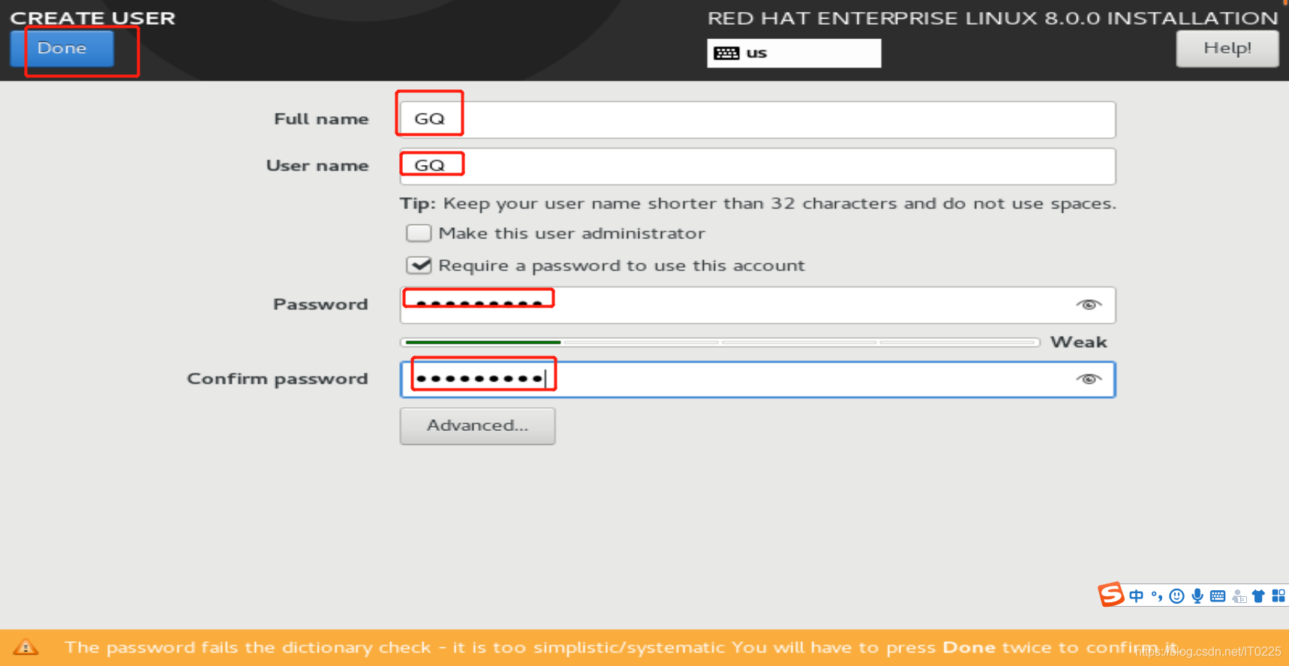Screen dimensions: 1289x666
Task: Activate the microphone voice input icon
Action: (x=1197, y=596)
